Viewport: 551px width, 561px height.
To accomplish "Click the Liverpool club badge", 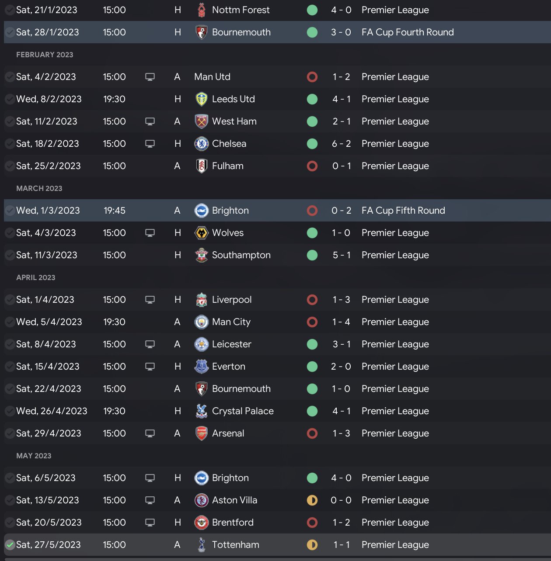I will point(201,300).
